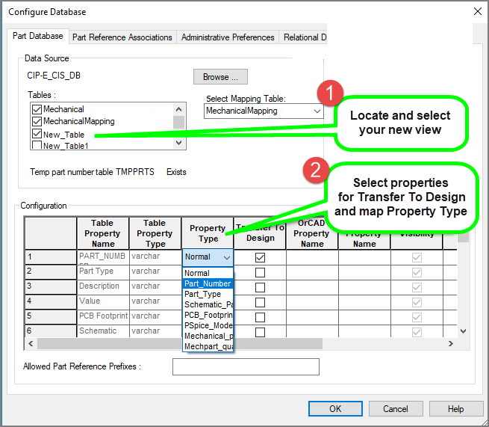This screenshot has height=427, width=489.
Task: Enable Transfer To Design for Value row
Action: point(260,302)
